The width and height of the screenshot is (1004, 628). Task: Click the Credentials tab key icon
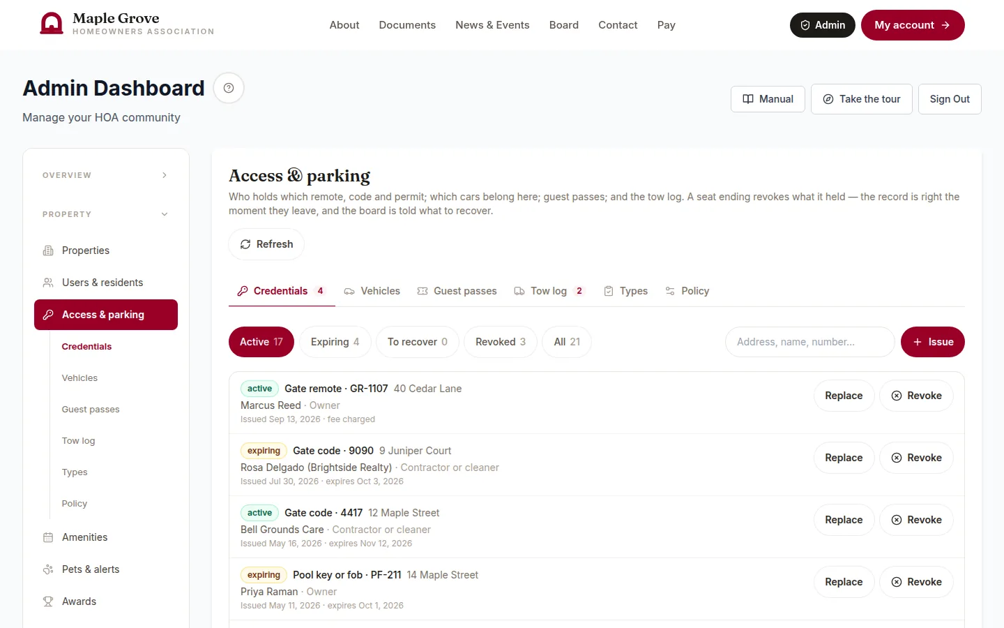[x=243, y=291]
